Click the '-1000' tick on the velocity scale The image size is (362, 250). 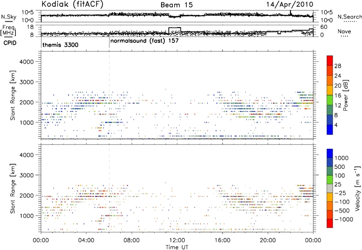click(343, 219)
